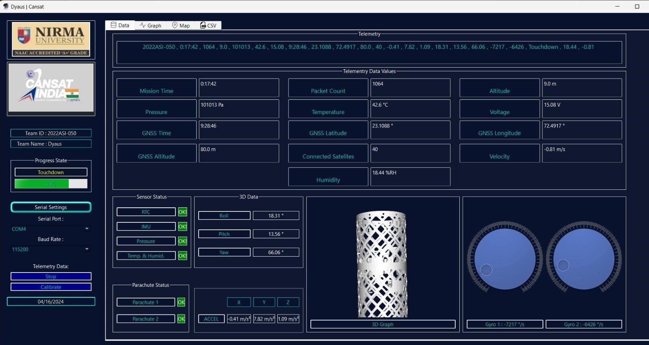Image resolution: width=649 pixels, height=345 pixels.
Task: Click the Pressure value 101013 Pa
Action: pos(239,109)
